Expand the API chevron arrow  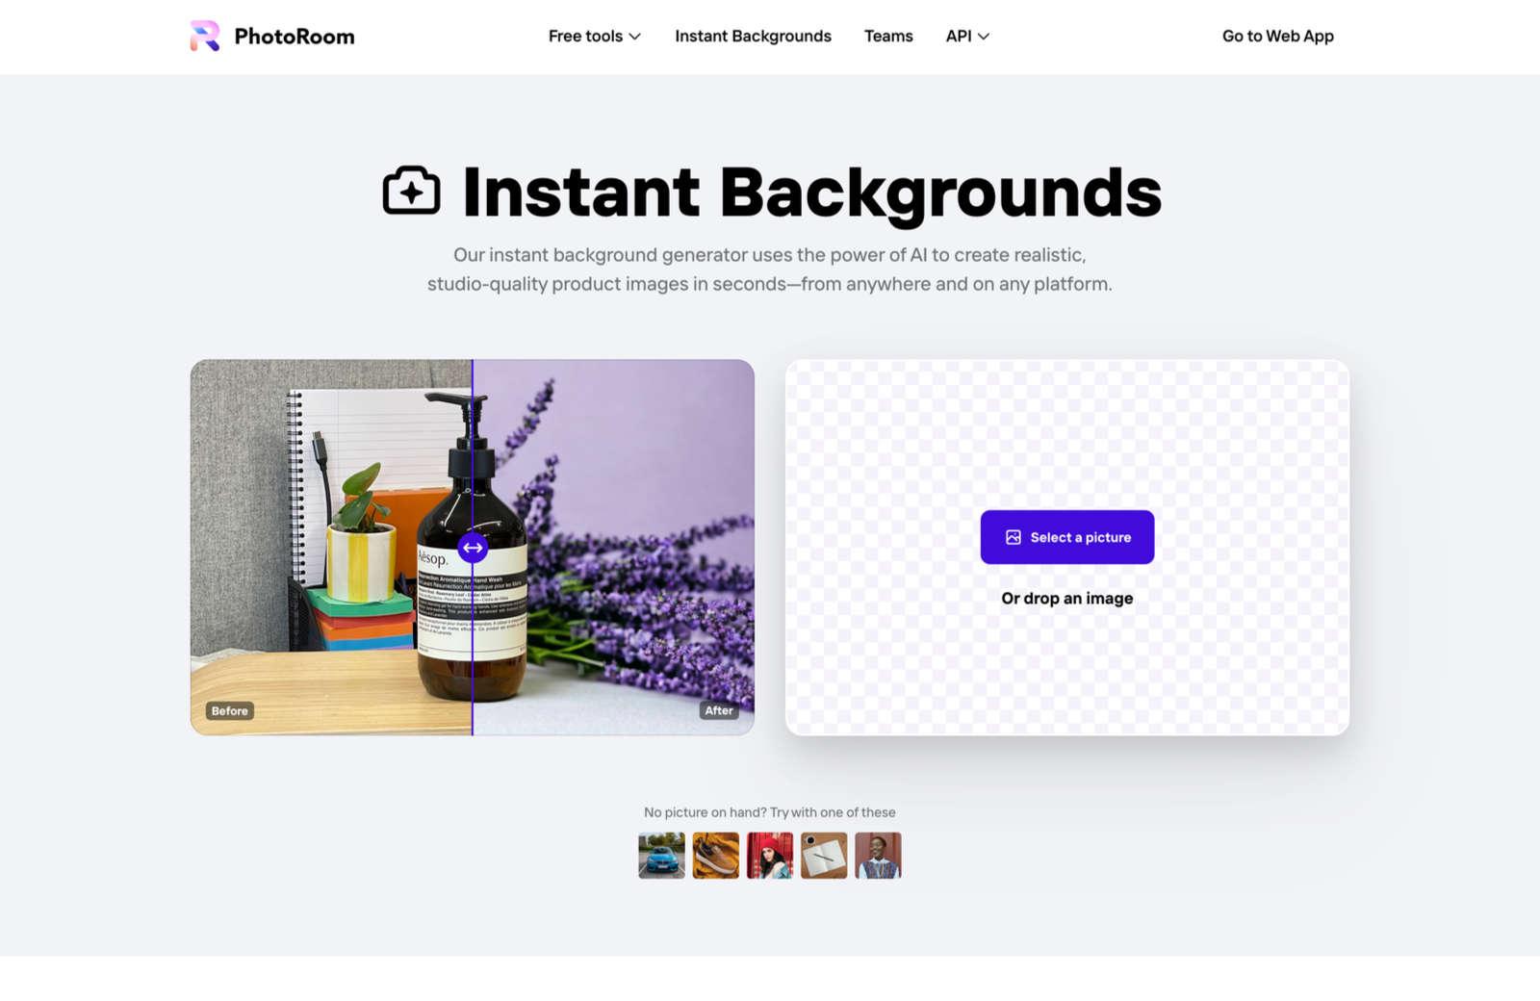click(983, 37)
